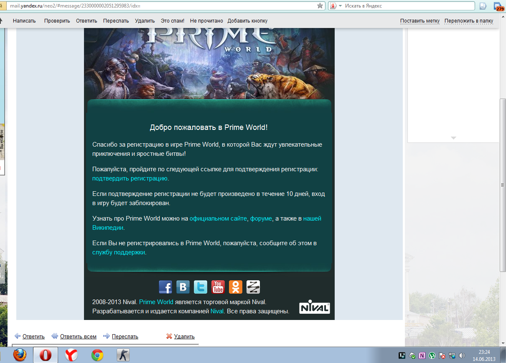Launch Yandex Browser from the taskbar
Screen dimensions: 506x363
71,355
